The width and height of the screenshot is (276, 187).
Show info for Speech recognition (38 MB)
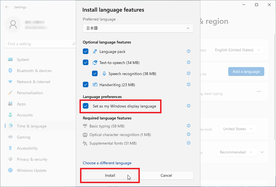pyautogui.click(x=188, y=73)
